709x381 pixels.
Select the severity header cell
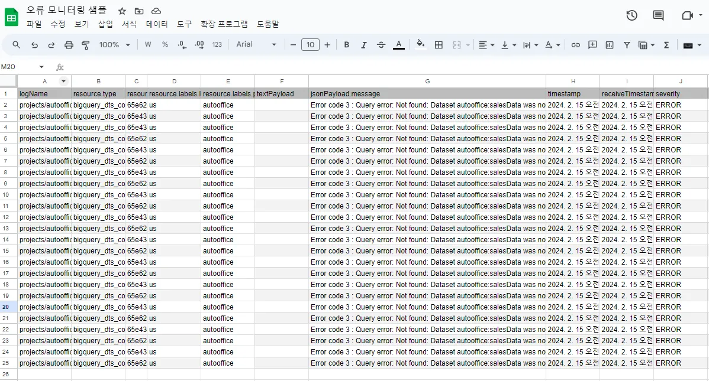(681, 94)
